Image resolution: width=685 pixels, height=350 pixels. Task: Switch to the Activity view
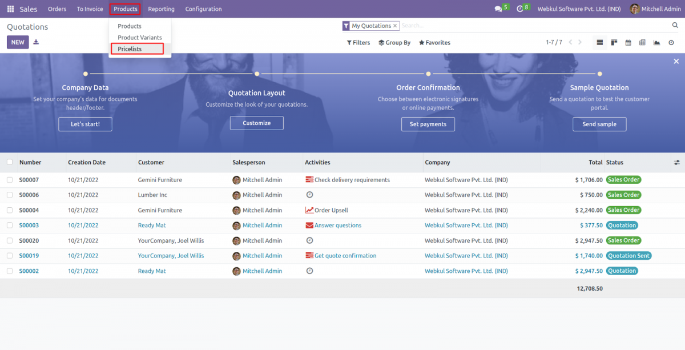pos(671,42)
